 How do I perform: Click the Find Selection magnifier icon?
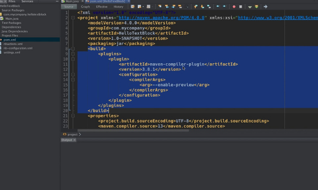click(160, 7)
